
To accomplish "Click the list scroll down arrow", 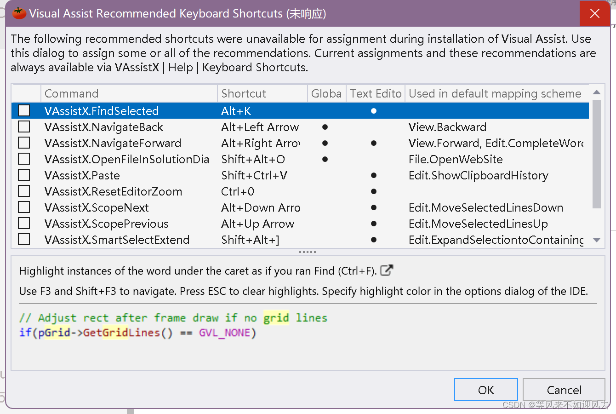I will [597, 240].
